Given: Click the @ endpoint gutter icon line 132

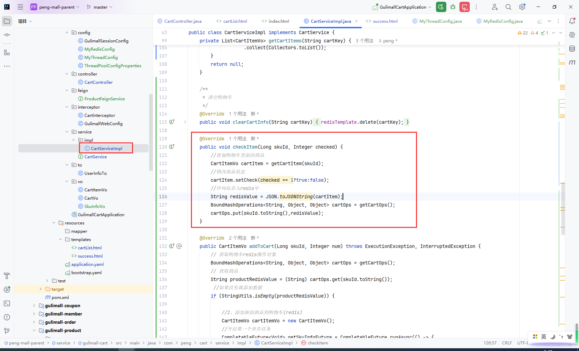Looking at the screenshot, I should tap(179, 246).
